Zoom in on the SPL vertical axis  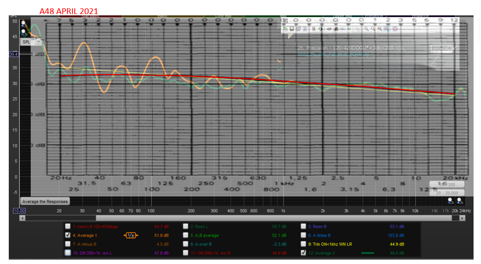[x=23, y=24]
